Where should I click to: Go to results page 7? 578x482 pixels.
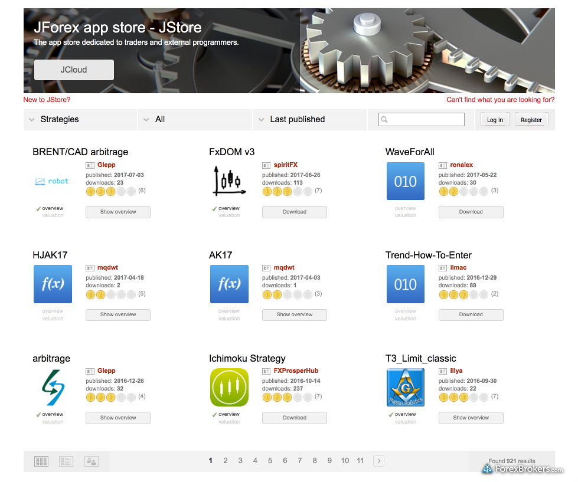point(300,461)
